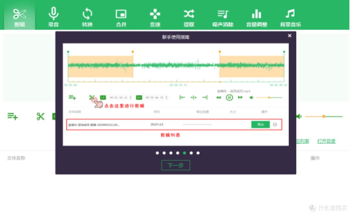The image size is (350, 215).
Task: Click the 文件名称 column header
Action: pyautogui.click(x=16, y=158)
